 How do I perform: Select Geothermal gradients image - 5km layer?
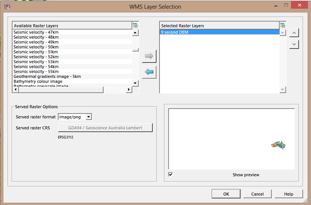pyautogui.click(x=47, y=76)
